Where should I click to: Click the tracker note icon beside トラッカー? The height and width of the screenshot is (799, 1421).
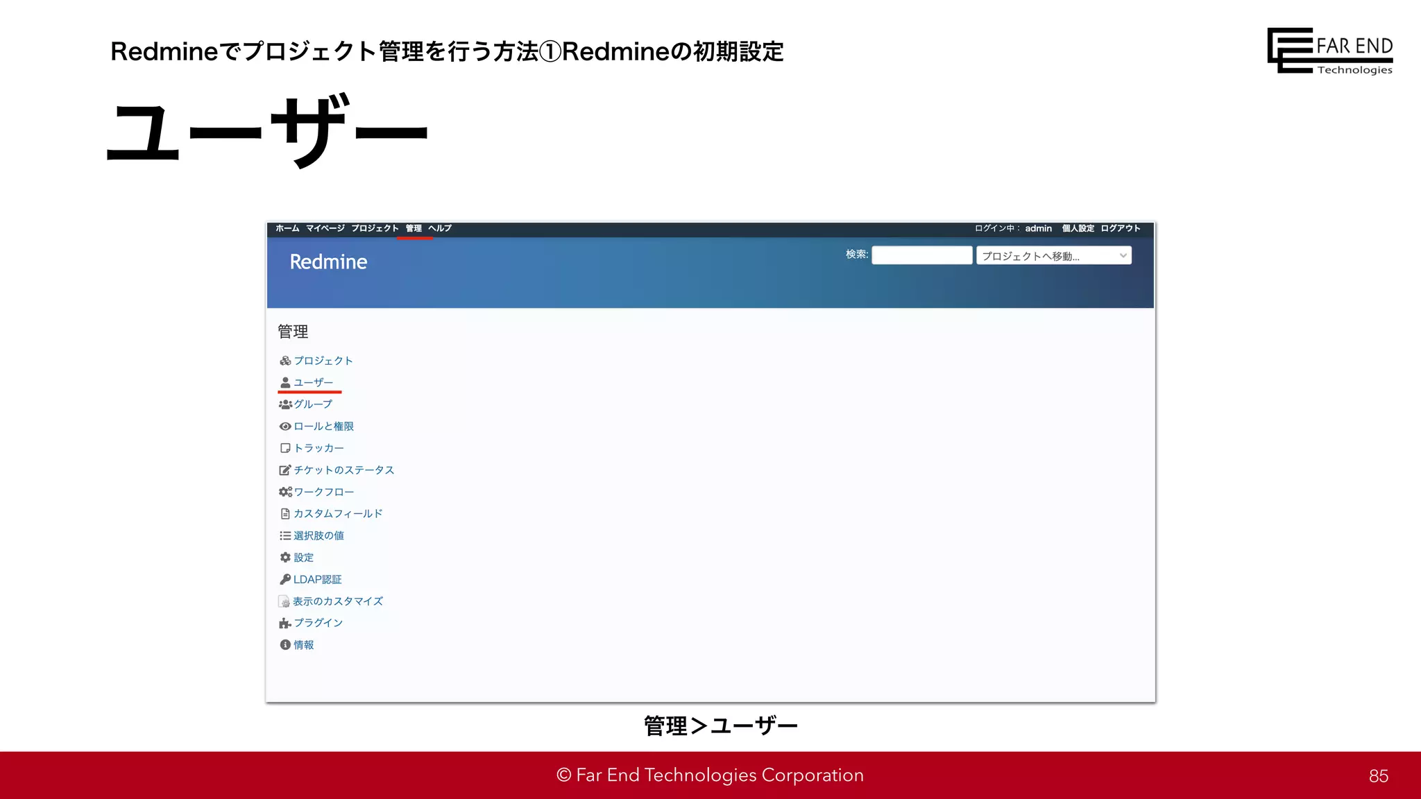[285, 448]
